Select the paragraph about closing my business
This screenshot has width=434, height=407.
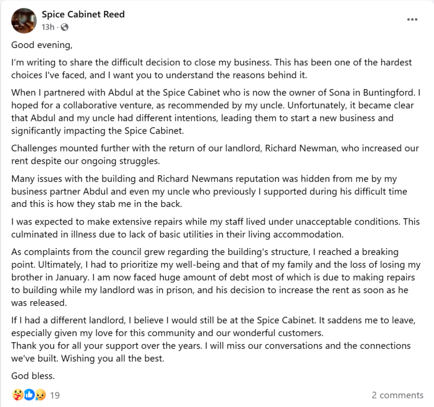tap(212, 69)
